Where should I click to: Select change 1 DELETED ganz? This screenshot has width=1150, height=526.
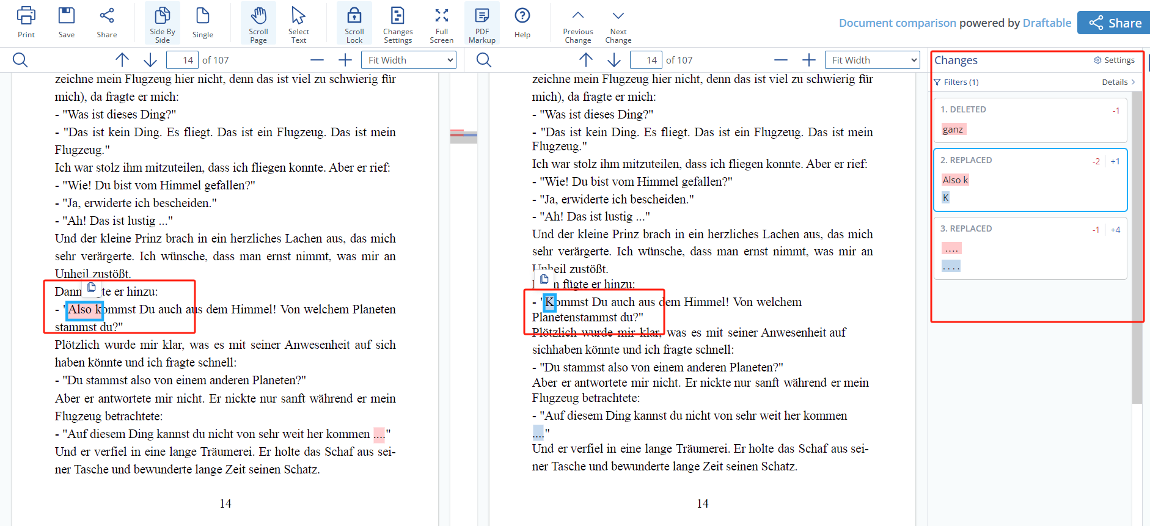click(x=1030, y=120)
